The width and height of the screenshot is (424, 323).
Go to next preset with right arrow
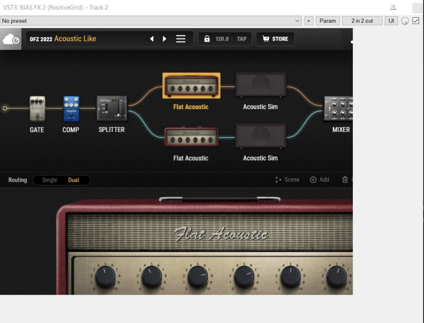click(164, 39)
